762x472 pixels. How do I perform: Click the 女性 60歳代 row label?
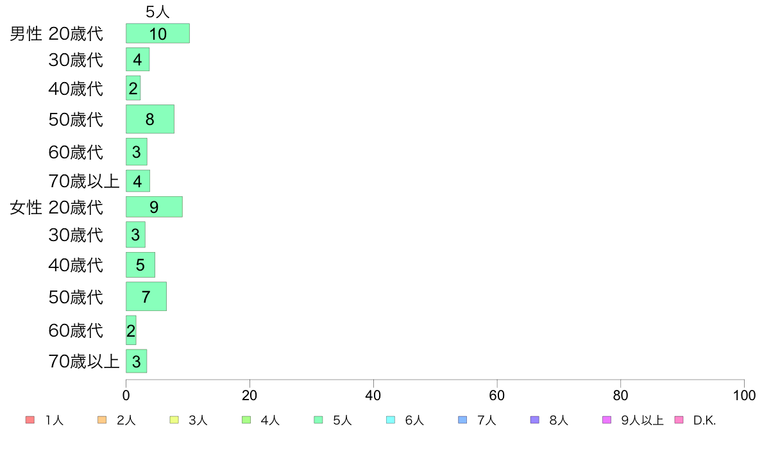(76, 330)
